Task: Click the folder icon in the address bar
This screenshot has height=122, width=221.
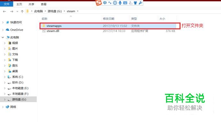Action: [x=27, y=11]
